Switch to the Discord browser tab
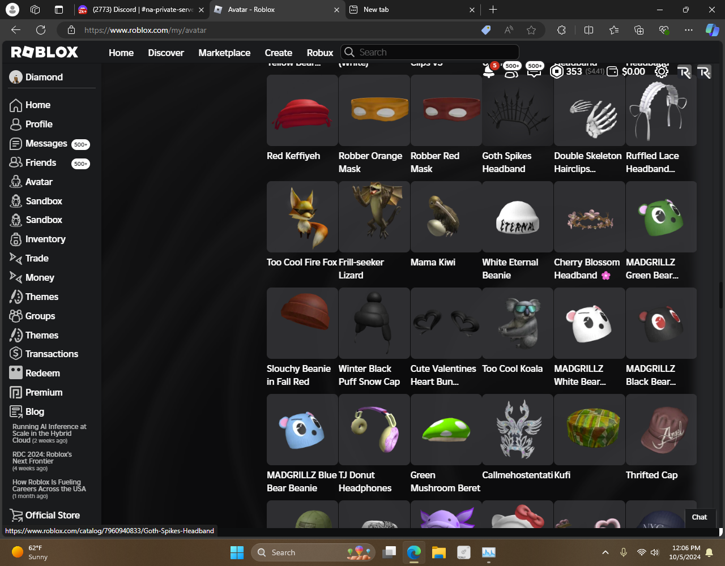Screen dimensions: 725x566 point(141,10)
